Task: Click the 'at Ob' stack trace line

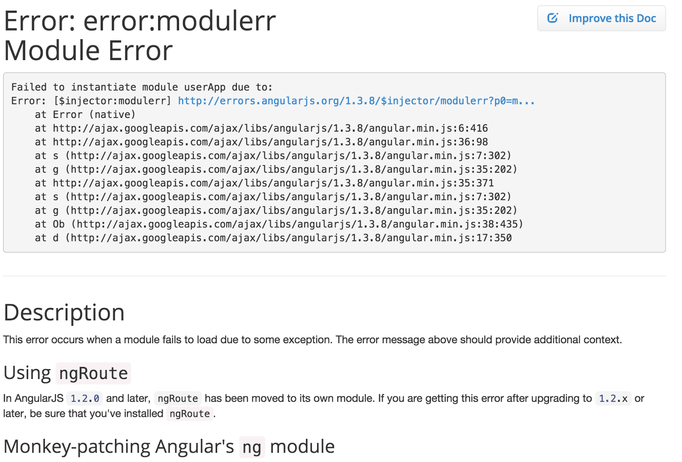Action: coord(279,224)
